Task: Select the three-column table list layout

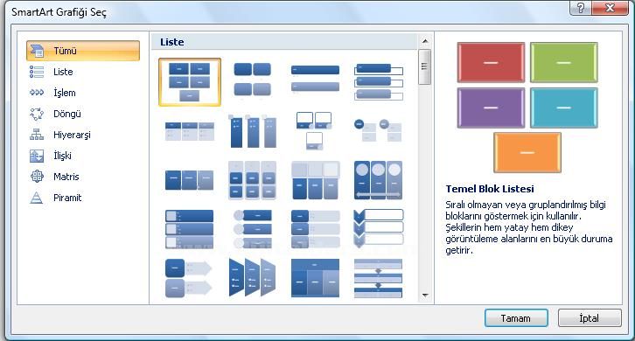Action: tap(190, 131)
